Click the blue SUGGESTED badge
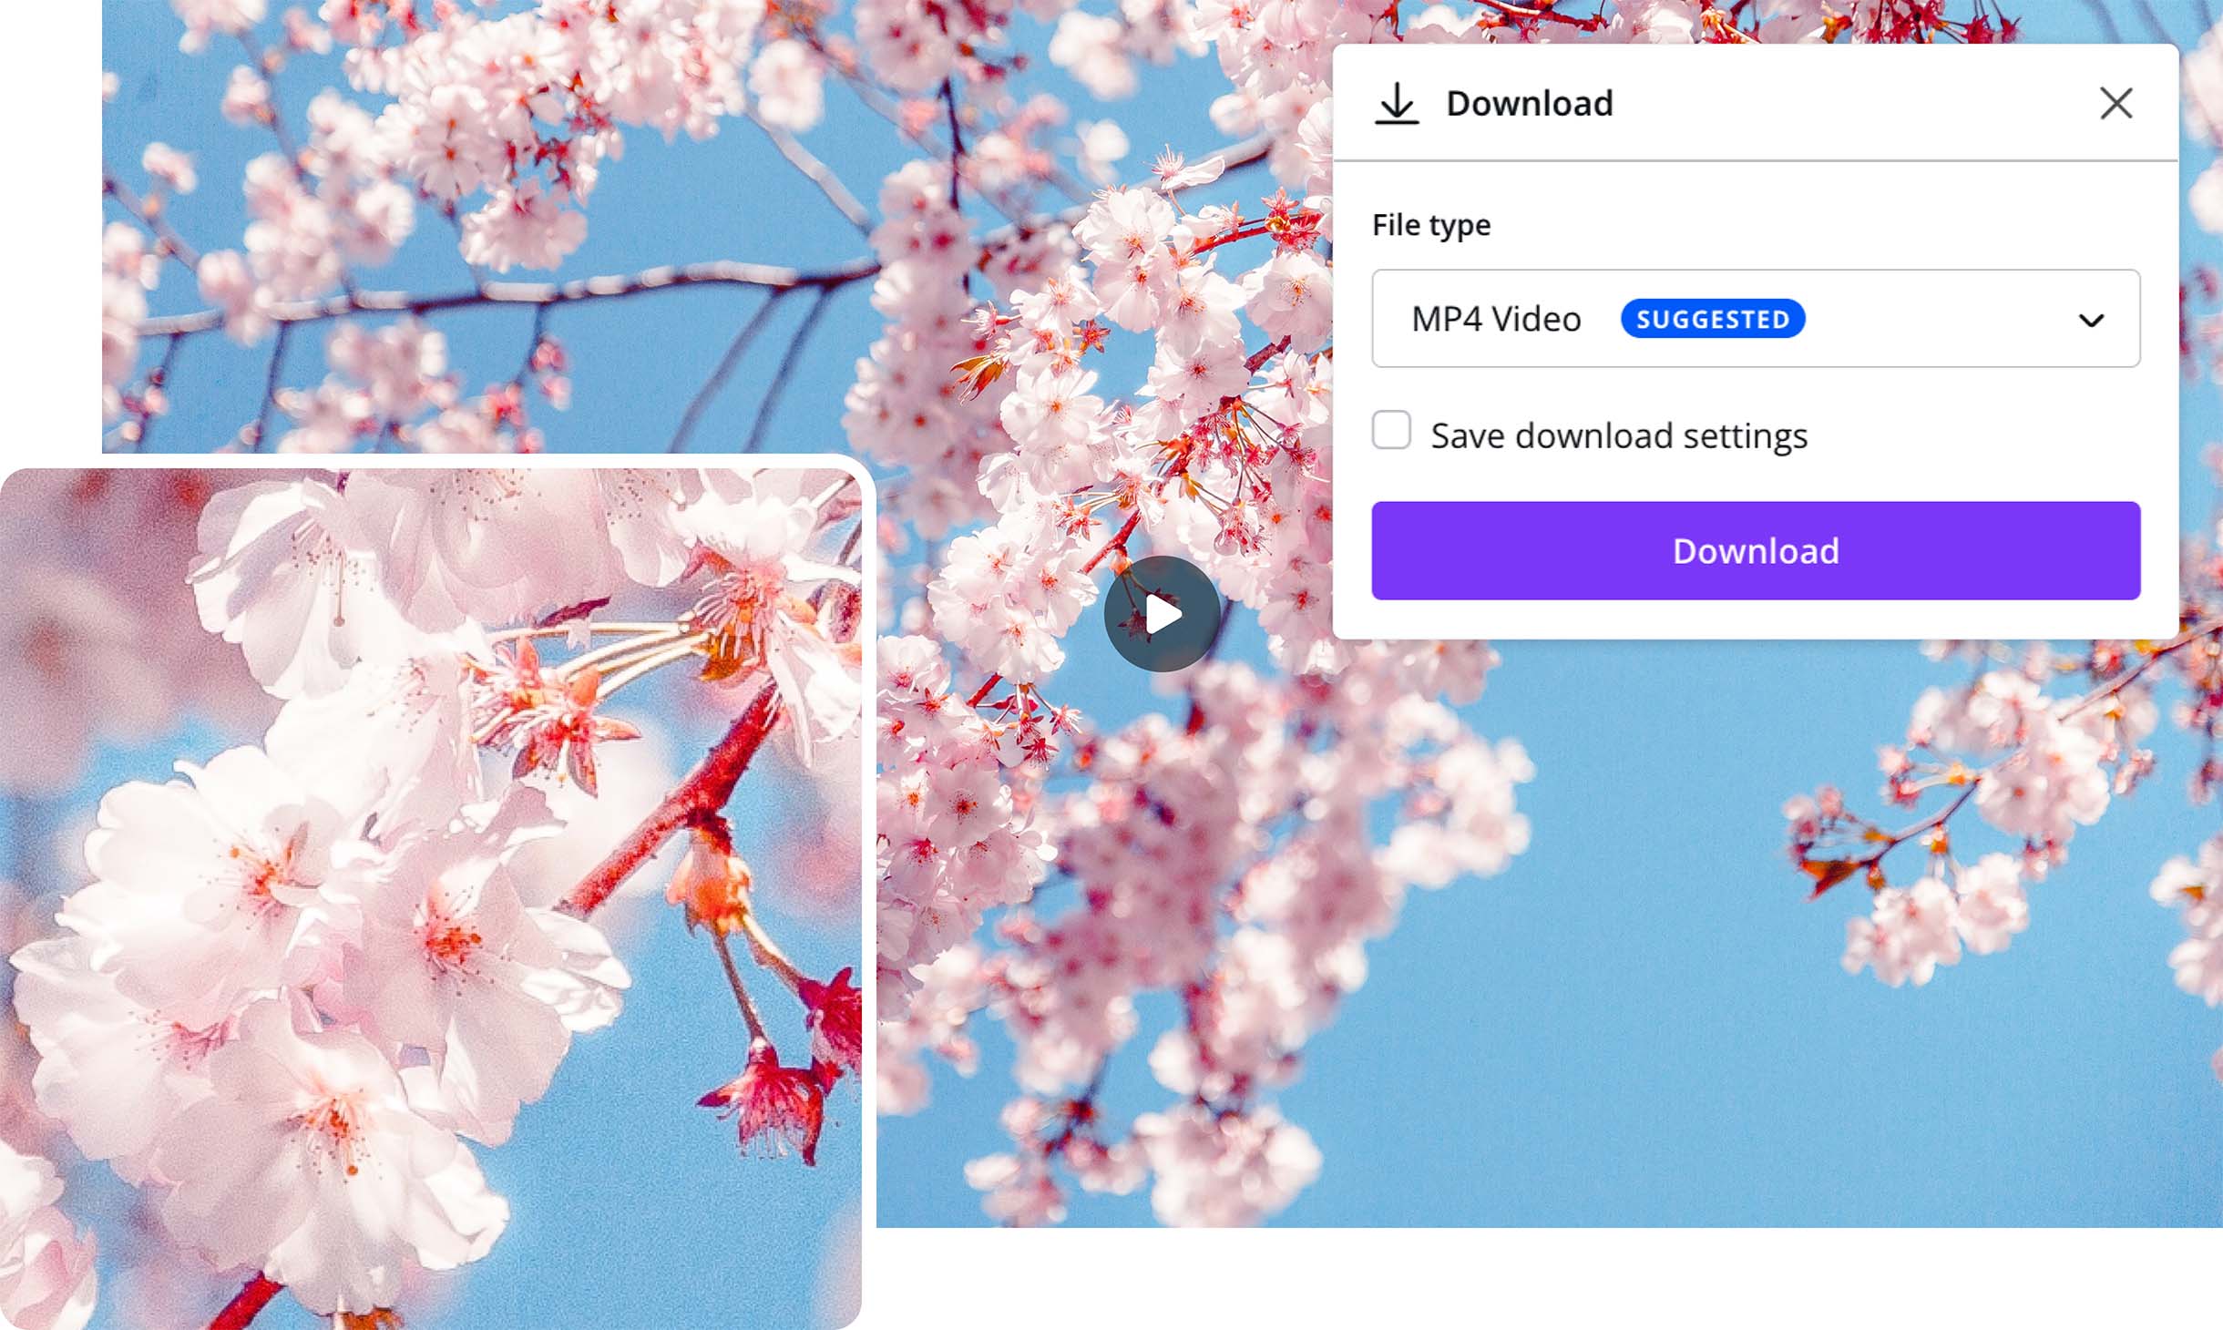Viewport: 2223px width, 1330px height. pyautogui.click(x=1712, y=319)
